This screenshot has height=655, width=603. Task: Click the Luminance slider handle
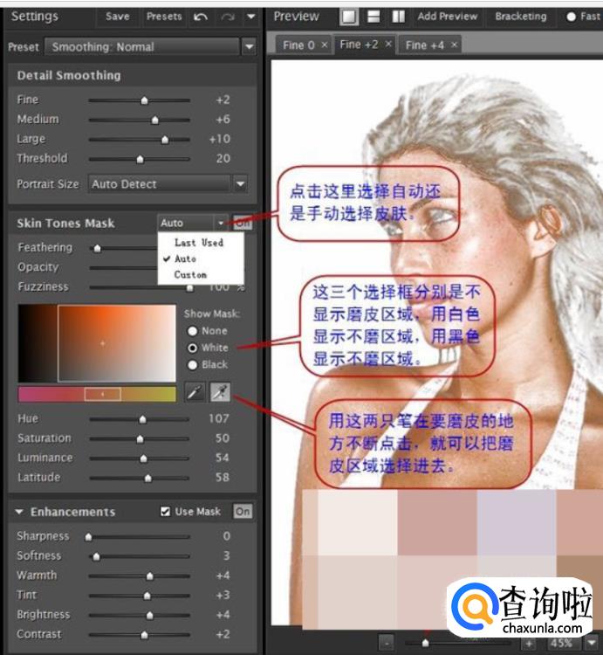pos(144,458)
